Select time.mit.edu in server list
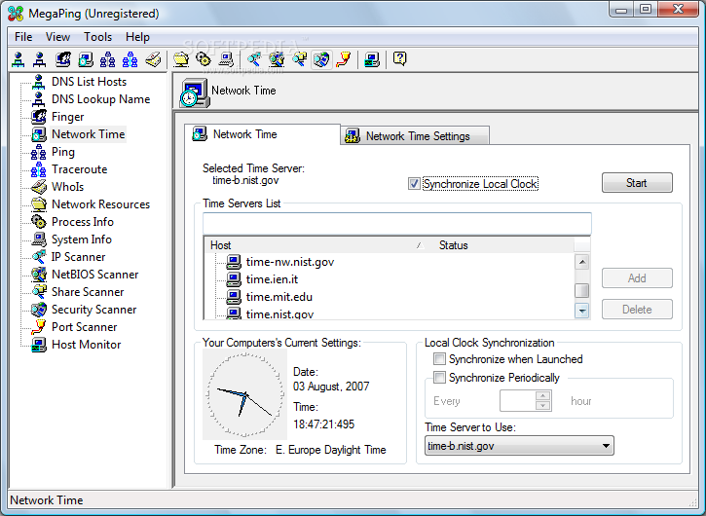The width and height of the screenshot is (706, 516). coord(279,297)
